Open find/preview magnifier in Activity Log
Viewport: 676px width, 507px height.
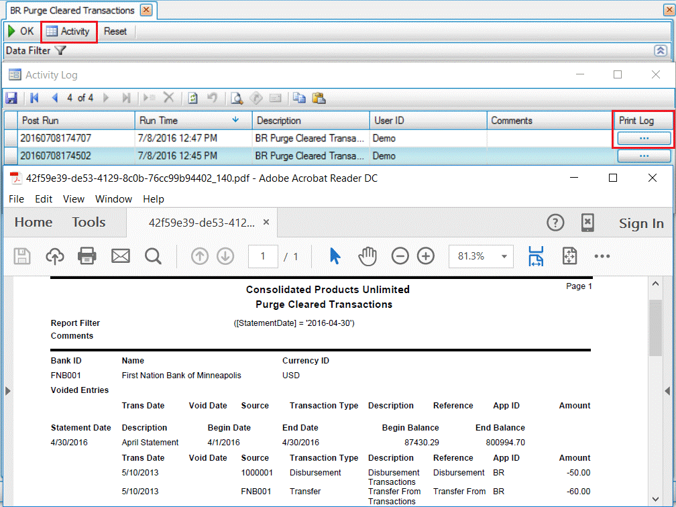237,99
